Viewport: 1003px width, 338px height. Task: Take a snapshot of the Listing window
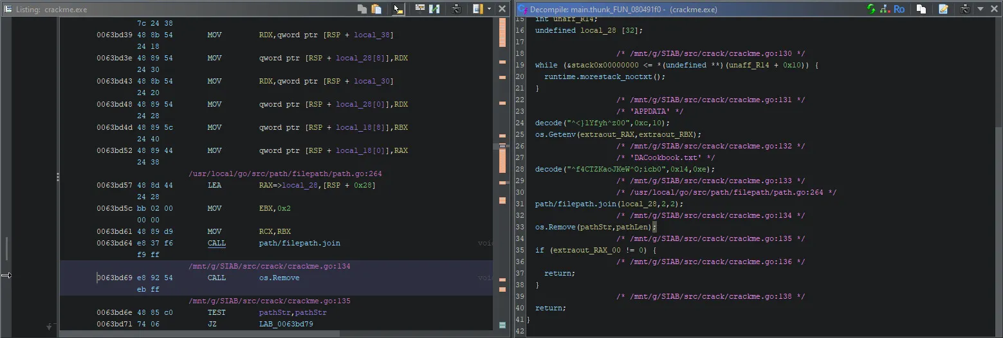point(456,9)
